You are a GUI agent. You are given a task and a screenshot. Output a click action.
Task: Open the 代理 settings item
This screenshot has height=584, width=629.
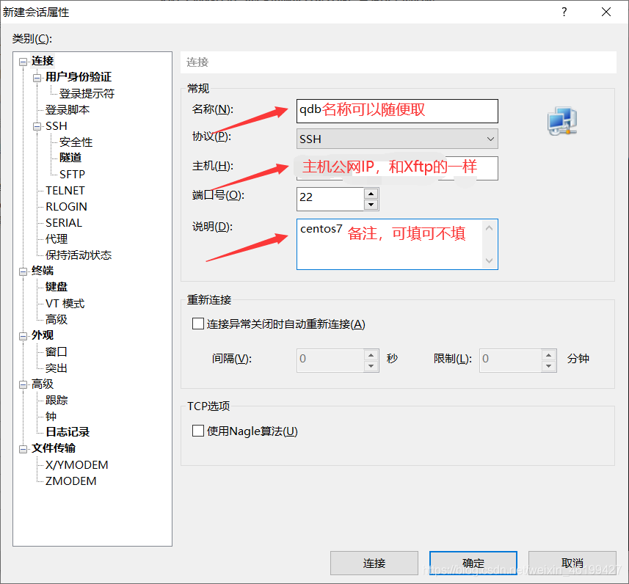pos(57,239)
